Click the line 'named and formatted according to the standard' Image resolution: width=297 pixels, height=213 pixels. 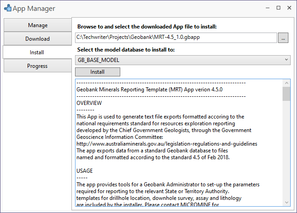click(x=153, y=157)
